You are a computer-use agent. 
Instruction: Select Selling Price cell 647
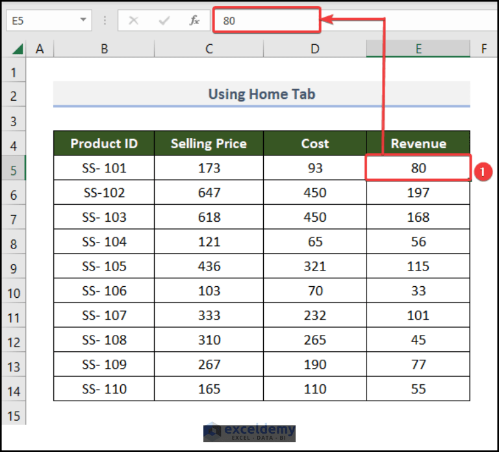coord(209,193)
